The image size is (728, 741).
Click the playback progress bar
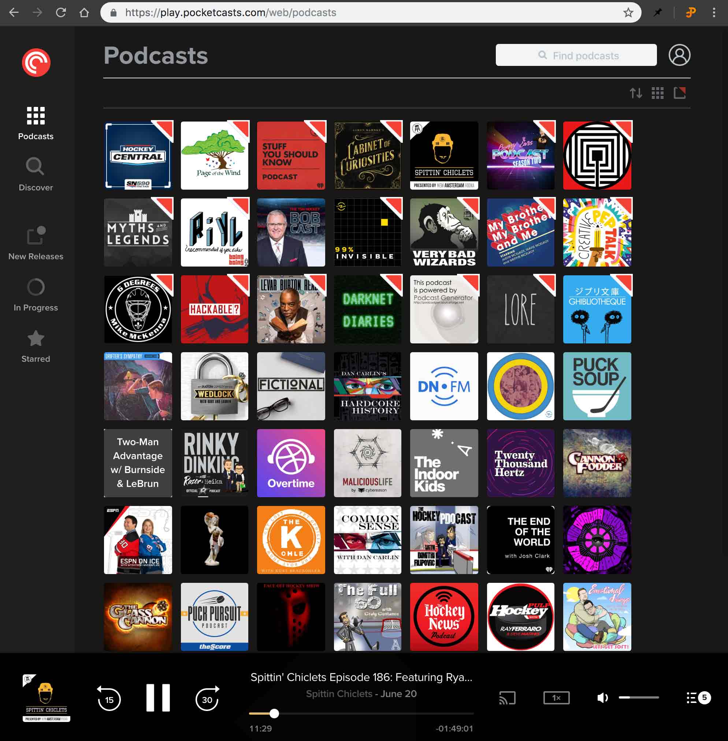361,714
